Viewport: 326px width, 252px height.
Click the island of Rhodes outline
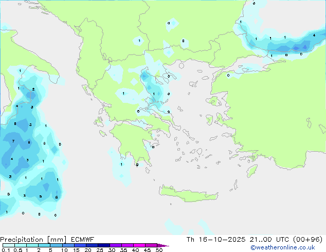pos(252,171)
